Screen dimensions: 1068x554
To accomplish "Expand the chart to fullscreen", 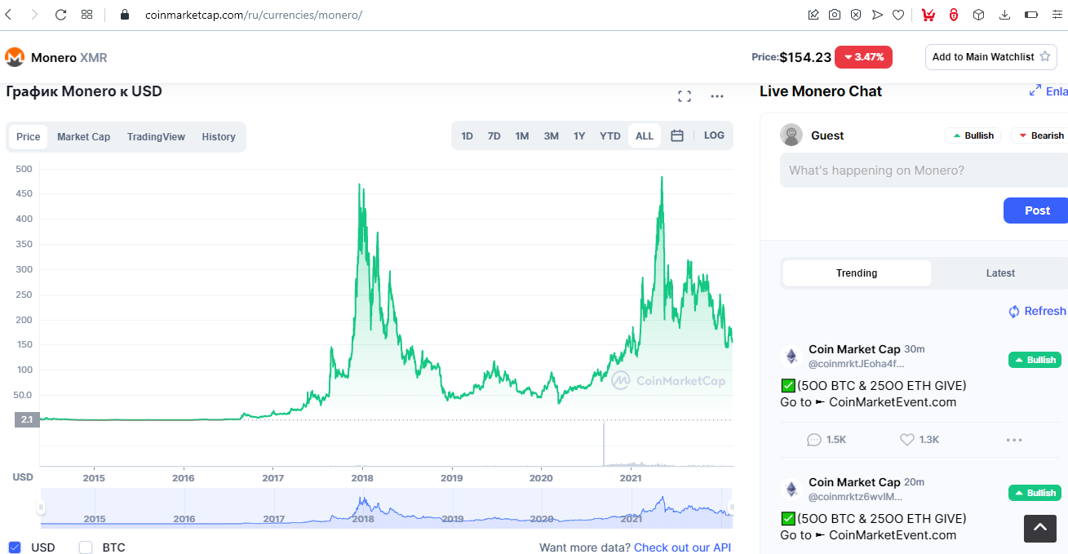I will (685, 96).
